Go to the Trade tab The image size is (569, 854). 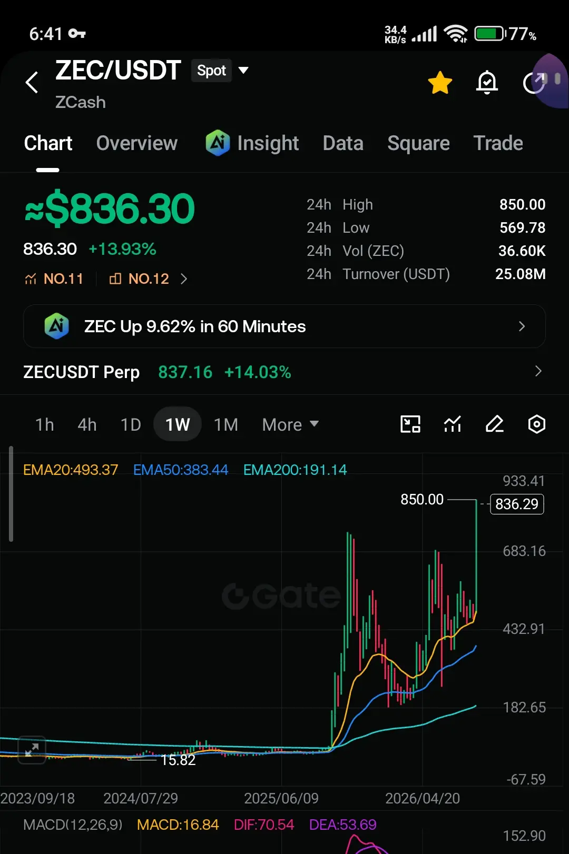498,143
